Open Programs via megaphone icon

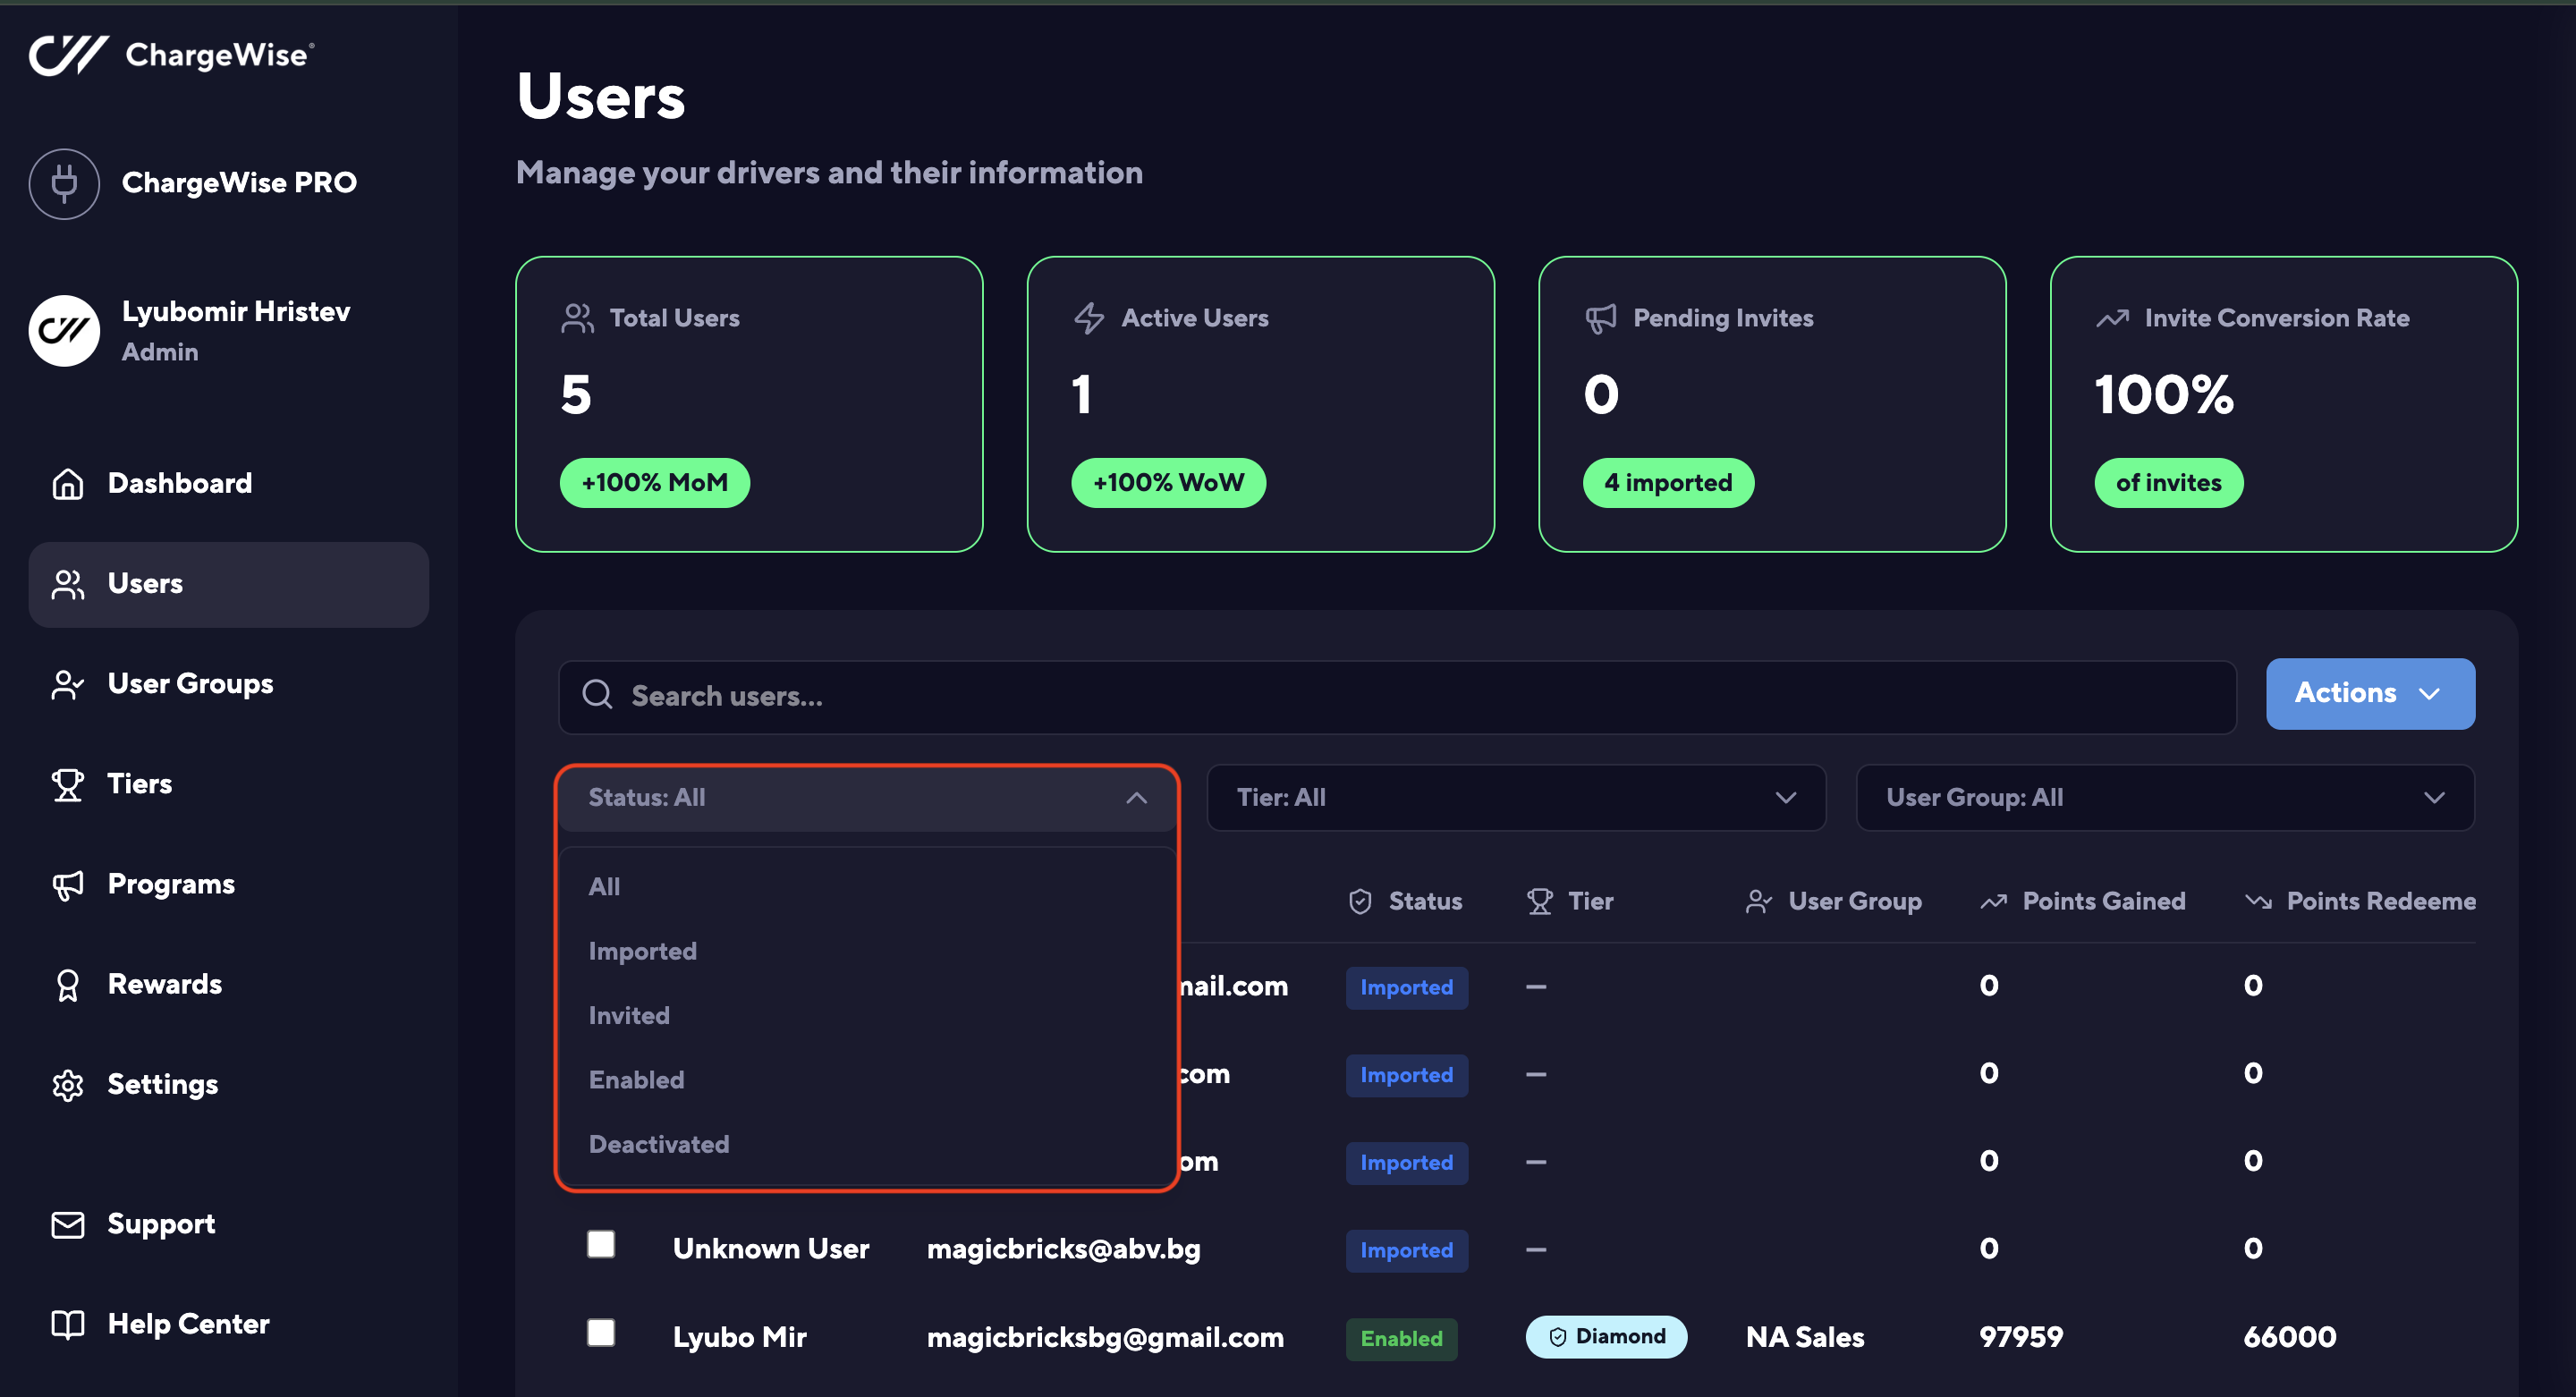point(67,885)
